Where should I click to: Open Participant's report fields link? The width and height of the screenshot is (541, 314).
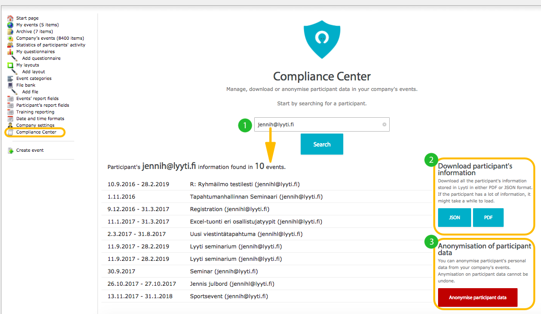click(x=43, y=105)
